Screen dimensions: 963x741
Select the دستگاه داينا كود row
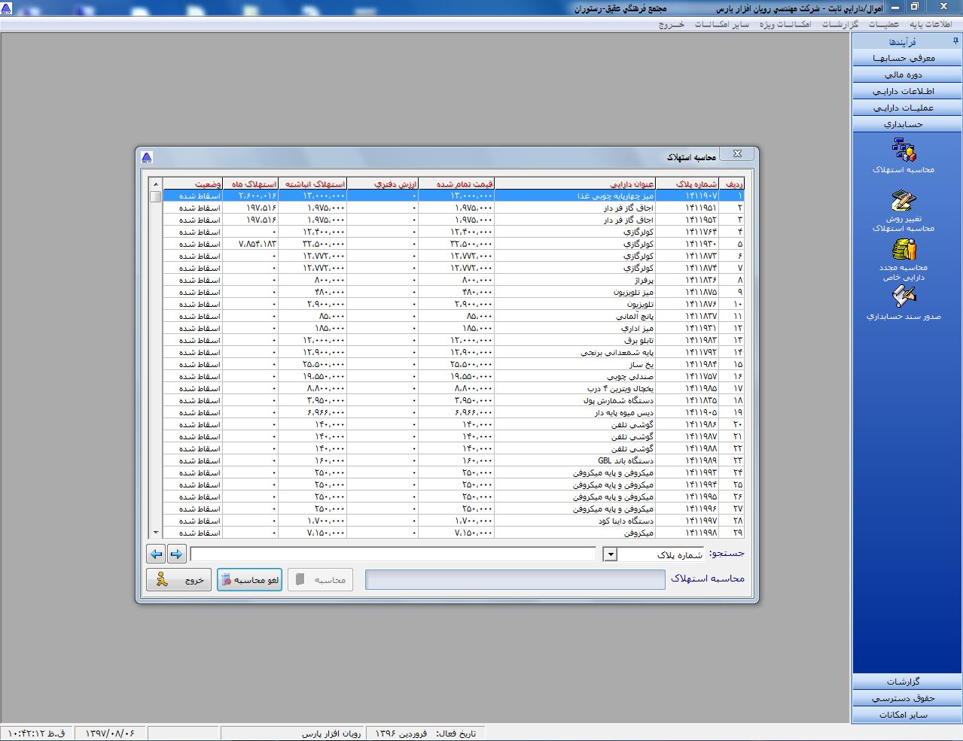tap(453, 521)
